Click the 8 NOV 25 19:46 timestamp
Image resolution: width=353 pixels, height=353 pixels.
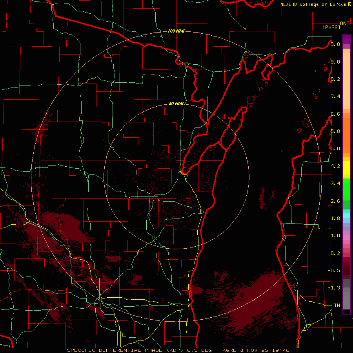pyautogui.click(x=265, y=350)
